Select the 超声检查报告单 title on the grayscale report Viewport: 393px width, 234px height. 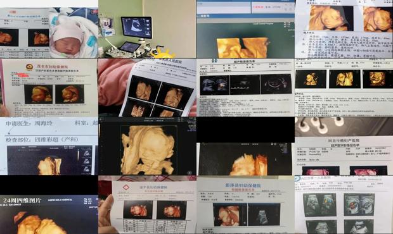pyautogui.click(x=245, y=61)
